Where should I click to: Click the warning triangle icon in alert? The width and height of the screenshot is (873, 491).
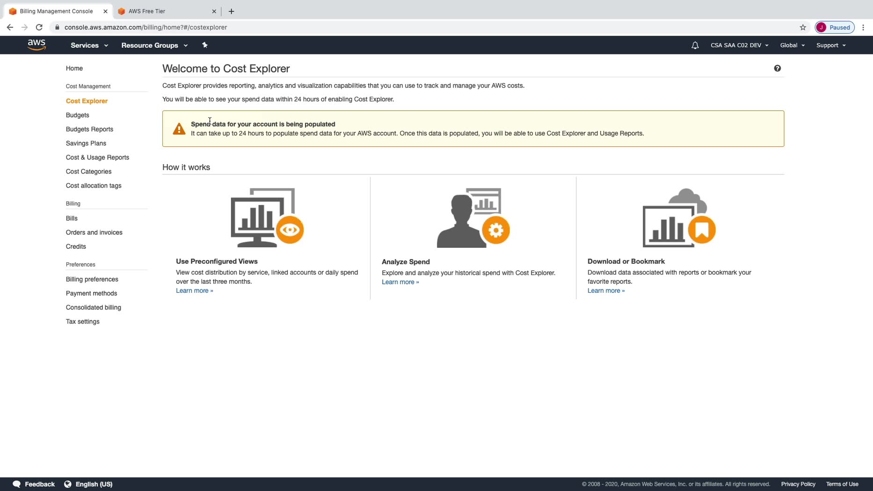(x=179, y=129)
